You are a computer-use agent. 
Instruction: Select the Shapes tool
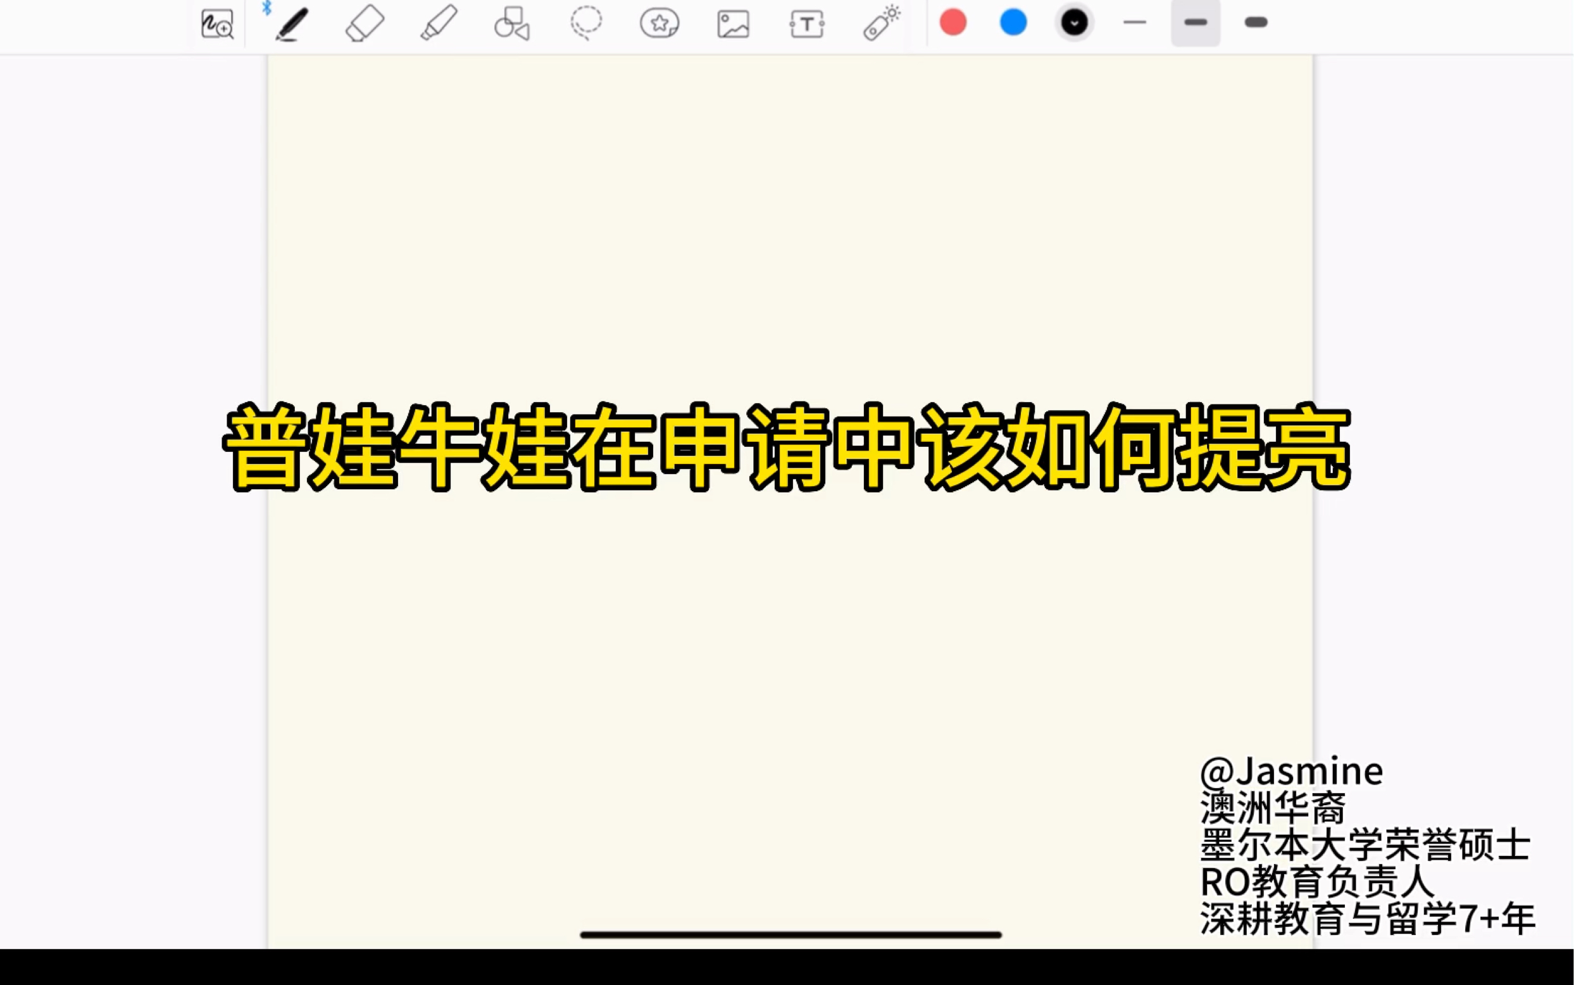[x=513, y=24]
